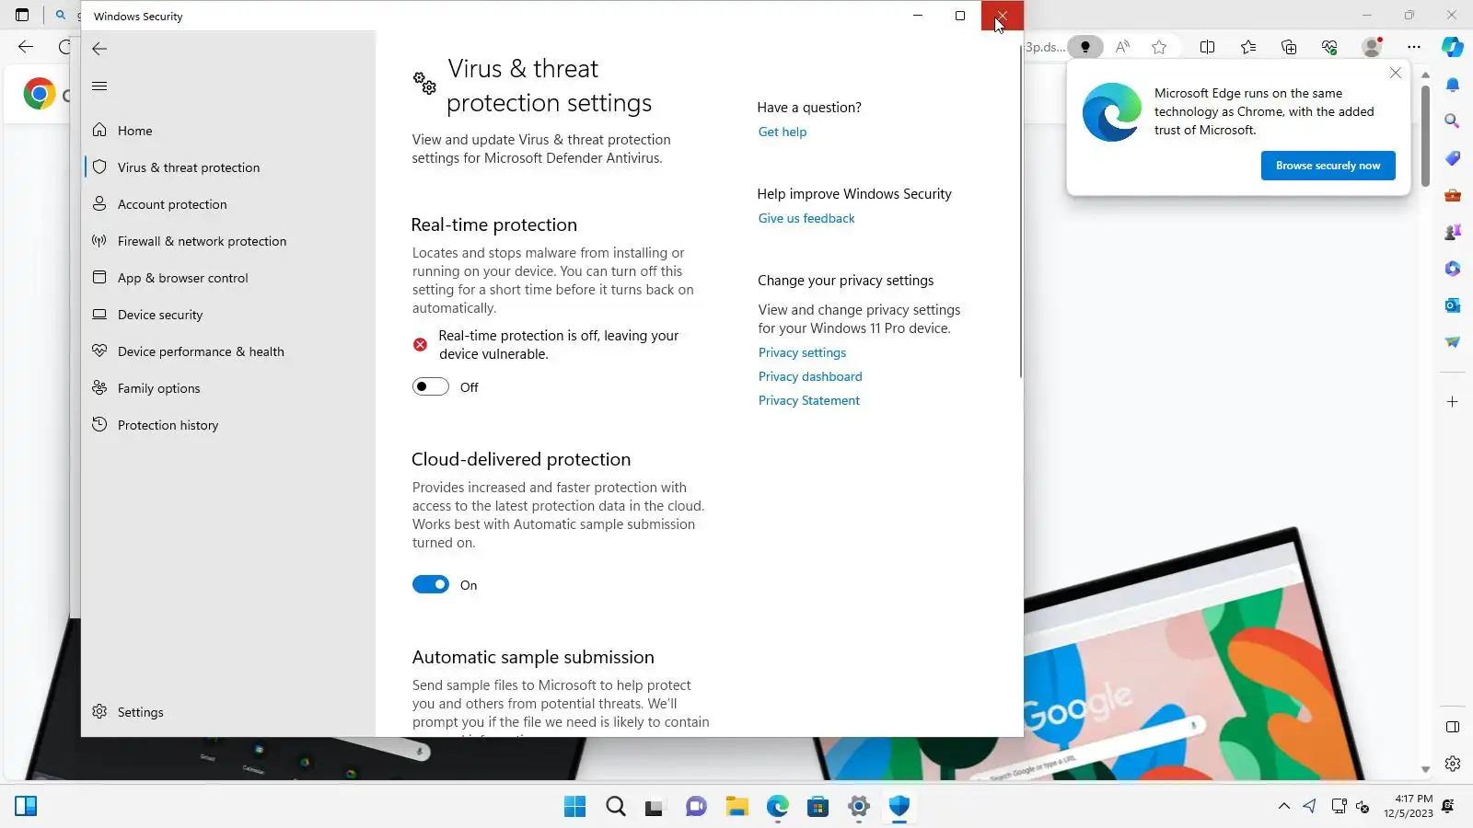Viewport: 1473px width, 828px height.
Task: Open Microsoft Store from the taskbar
Action: click(x=818, y=807)
